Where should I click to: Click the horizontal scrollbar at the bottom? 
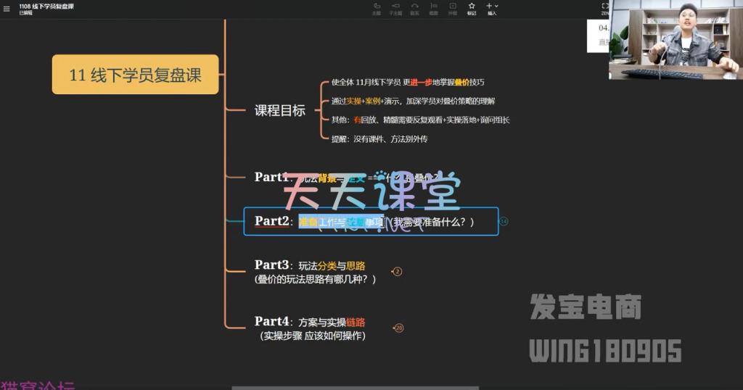pos(354,388)
